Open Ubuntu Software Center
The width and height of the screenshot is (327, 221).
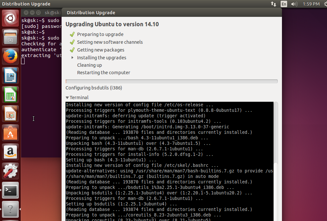click(10, 133)
